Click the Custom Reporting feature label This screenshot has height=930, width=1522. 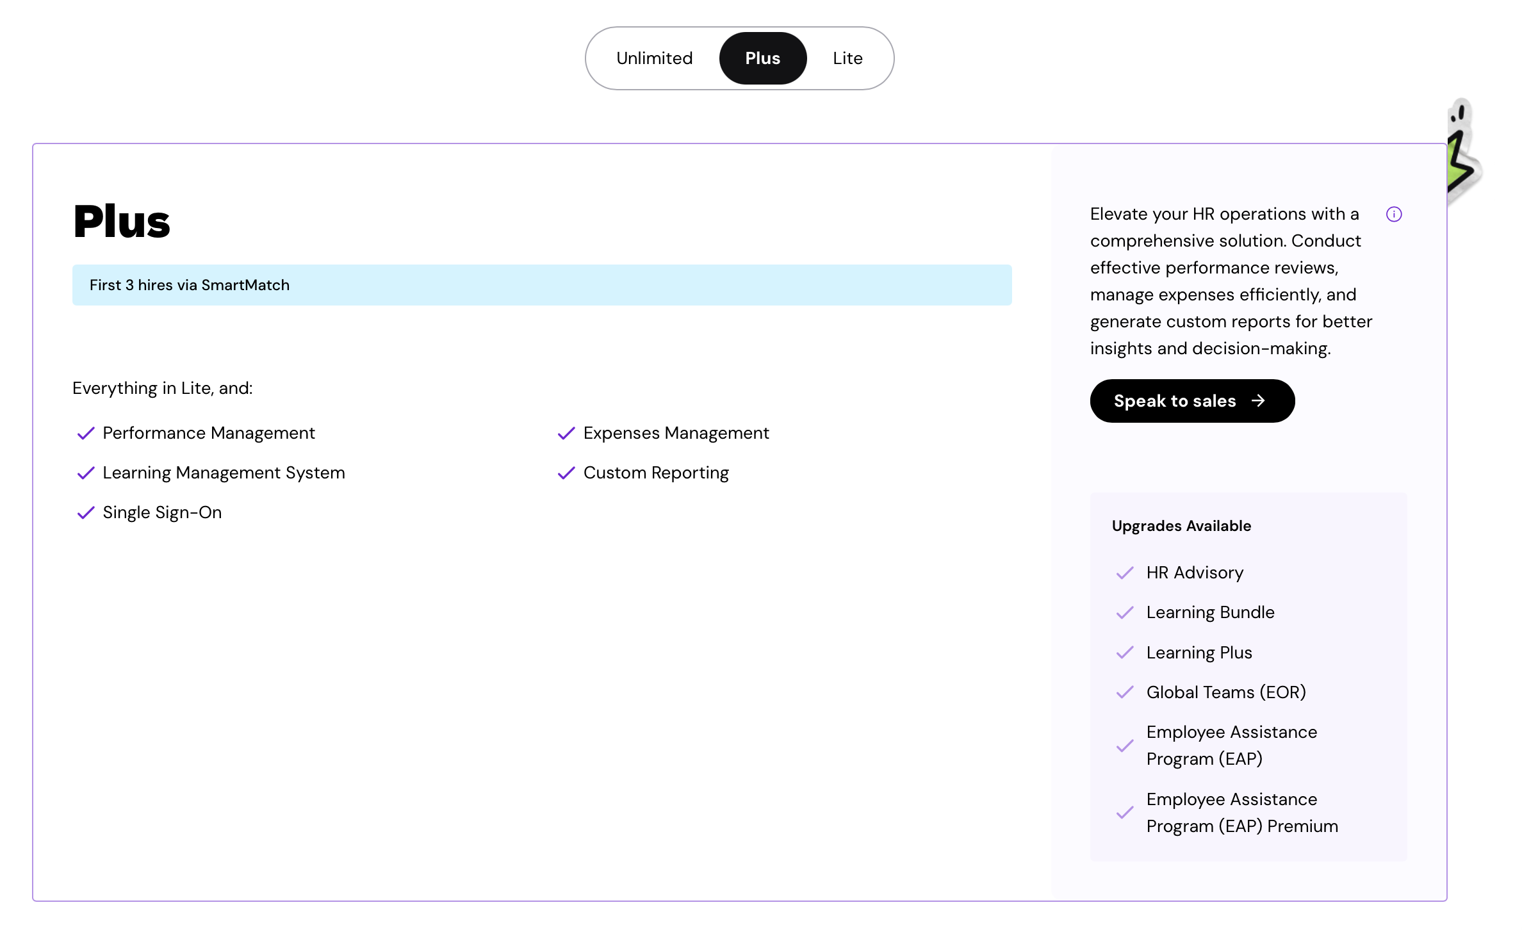tap(656, 473)
